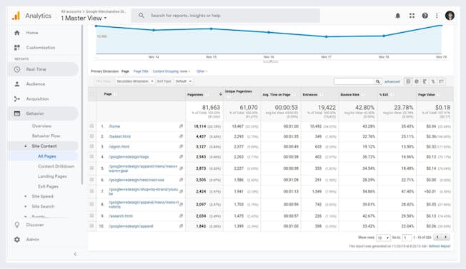Click the Real-Time clock icon
Image resolution: width=466 pixels, height=269 pixels.
(x=17, y=69)
